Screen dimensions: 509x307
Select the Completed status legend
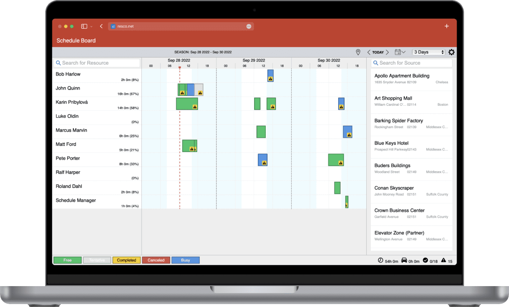click(x=126, y=260)
